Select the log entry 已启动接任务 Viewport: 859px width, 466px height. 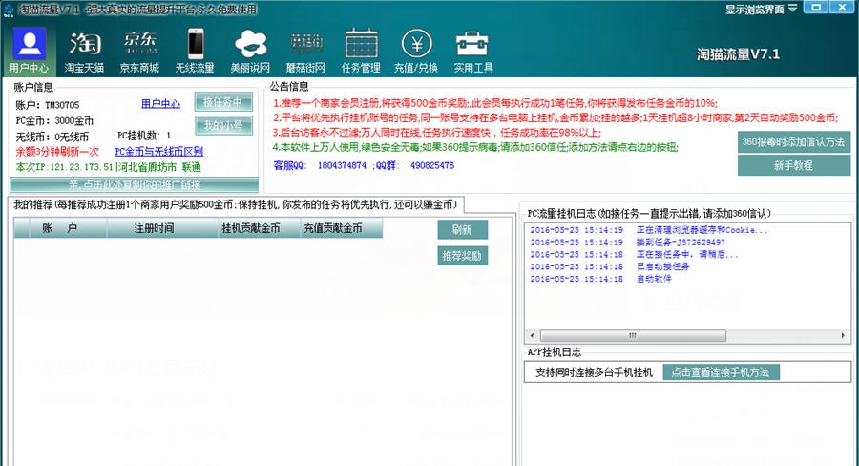[x=610, y=266]
